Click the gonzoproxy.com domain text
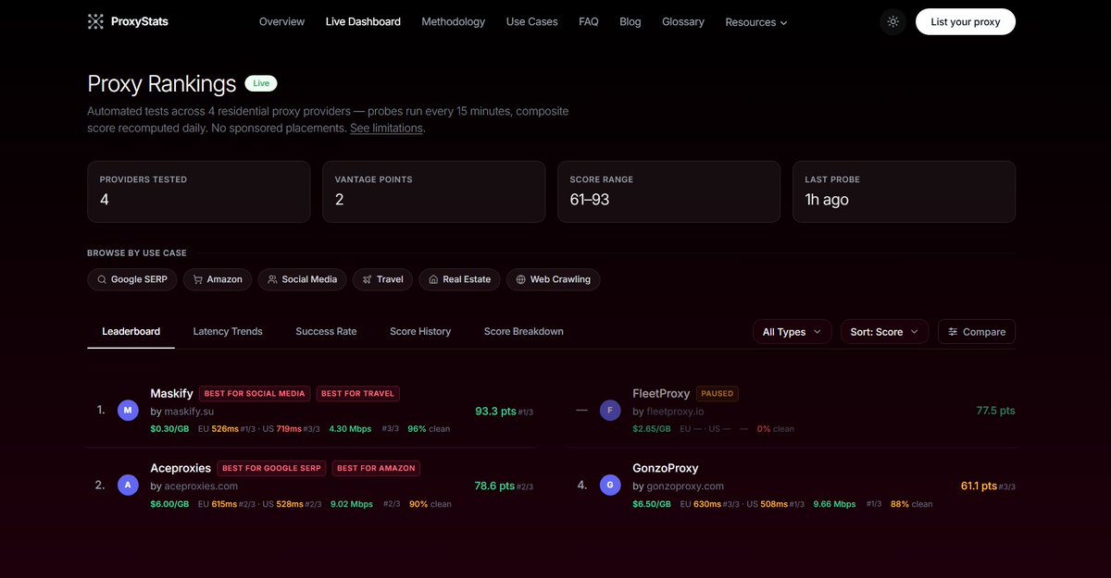Screen dimensions: 1111x578 (685, 486)
